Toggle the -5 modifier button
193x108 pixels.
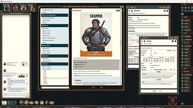15,104
